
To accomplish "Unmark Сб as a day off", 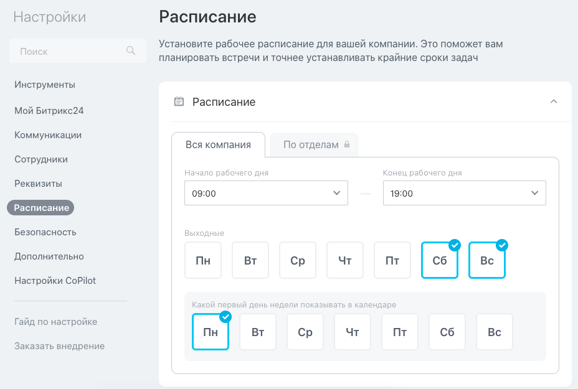I will pos(439,260).
